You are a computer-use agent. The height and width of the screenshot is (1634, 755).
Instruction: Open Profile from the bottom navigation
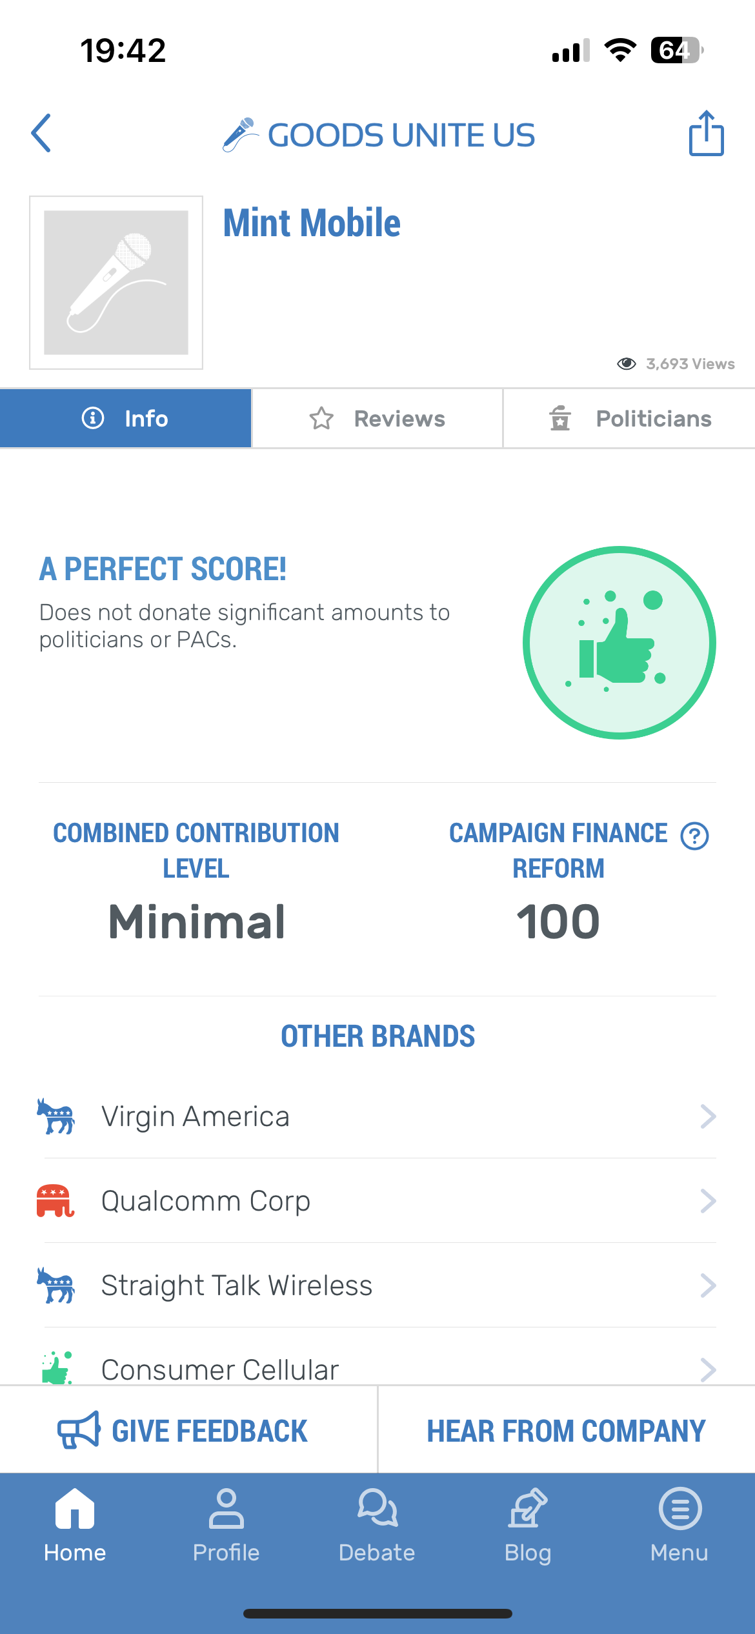(226, 1526)
